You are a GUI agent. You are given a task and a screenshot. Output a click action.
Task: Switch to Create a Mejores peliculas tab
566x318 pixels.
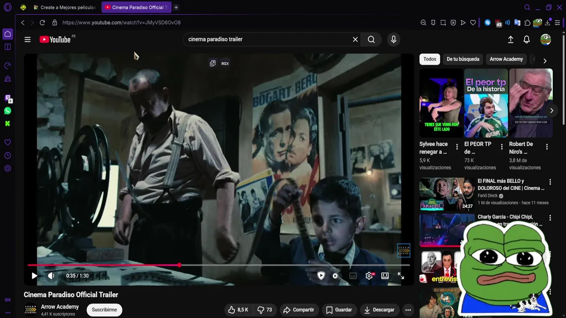(65, 8)
